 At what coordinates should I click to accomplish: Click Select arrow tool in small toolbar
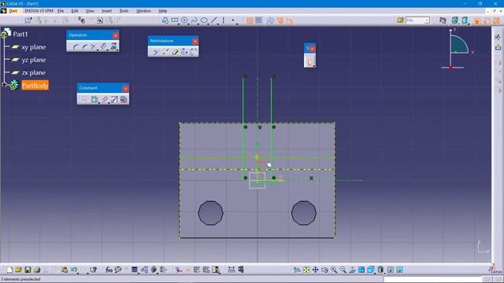tap(309, 62)
